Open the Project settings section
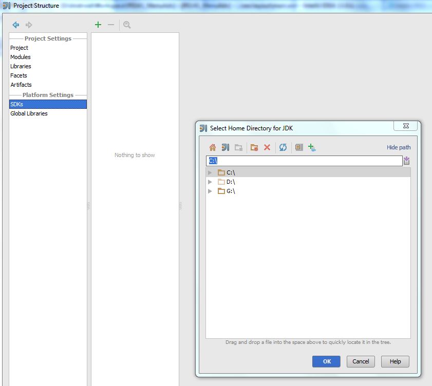Viewport: 432px width, 386px height. click(x=48, y=48)
